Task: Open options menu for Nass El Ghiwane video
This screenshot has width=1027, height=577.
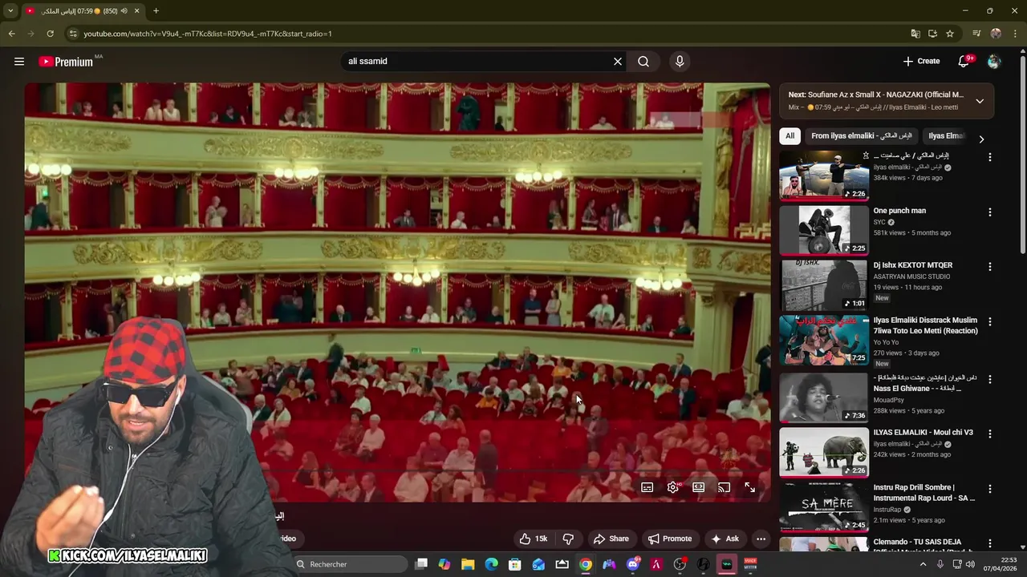Action: click(989, 379)
